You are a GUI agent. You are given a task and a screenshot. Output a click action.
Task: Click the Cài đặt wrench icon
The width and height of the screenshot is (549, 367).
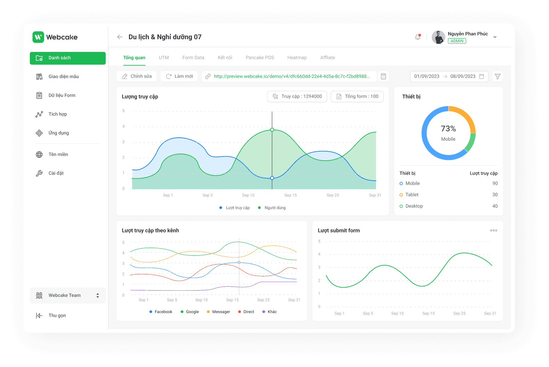[39, 173]
